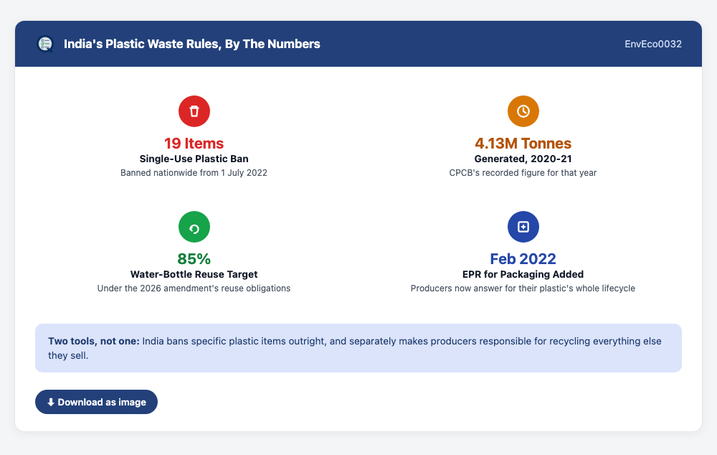717x455 pixels.
Task: Click the red trash bin icon
Action: point(194,111)
